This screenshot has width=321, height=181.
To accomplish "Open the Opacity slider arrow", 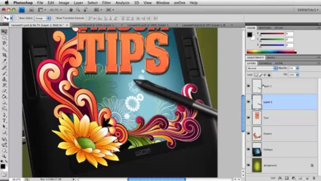I will pyautogui.click(x=297, y=68).
